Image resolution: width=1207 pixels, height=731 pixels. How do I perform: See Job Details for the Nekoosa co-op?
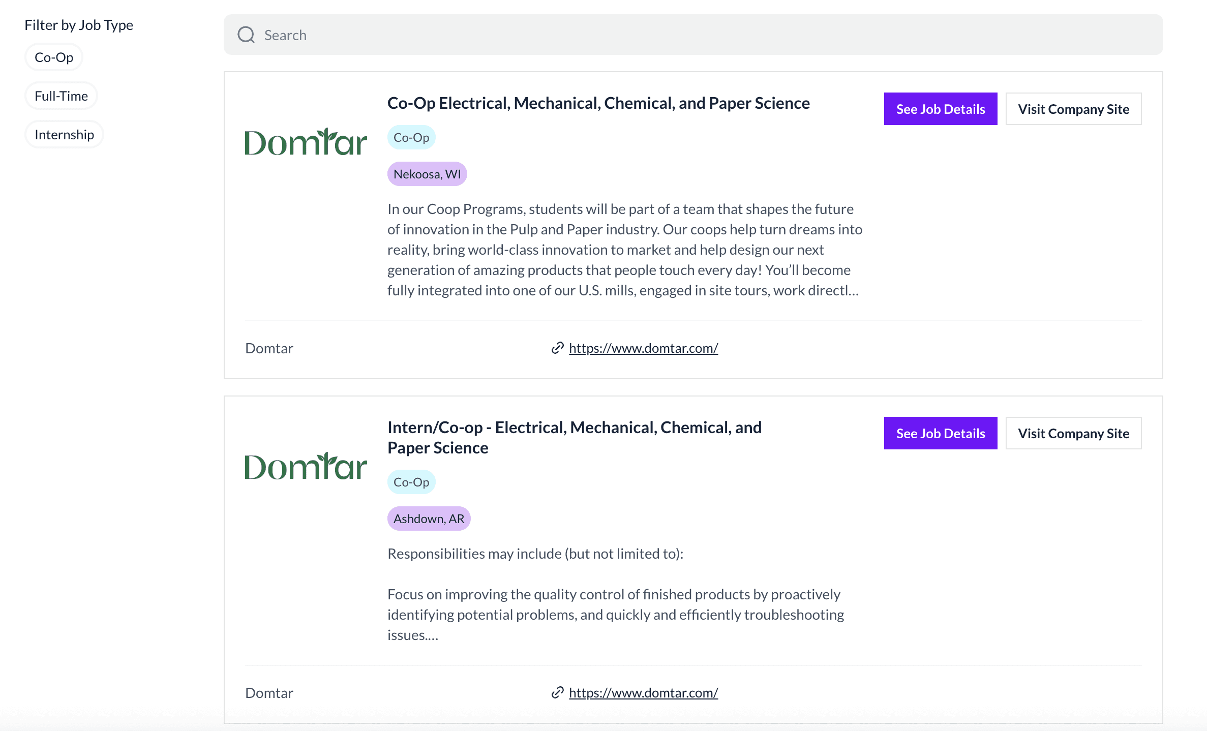tap(940, 109)
